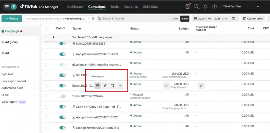Save the current filter
This screenshot has height=133, width=270.
185,19
